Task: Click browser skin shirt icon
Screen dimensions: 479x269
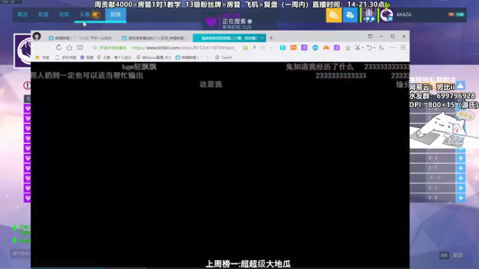Action: pyautogui.click(x=370, y=36)
